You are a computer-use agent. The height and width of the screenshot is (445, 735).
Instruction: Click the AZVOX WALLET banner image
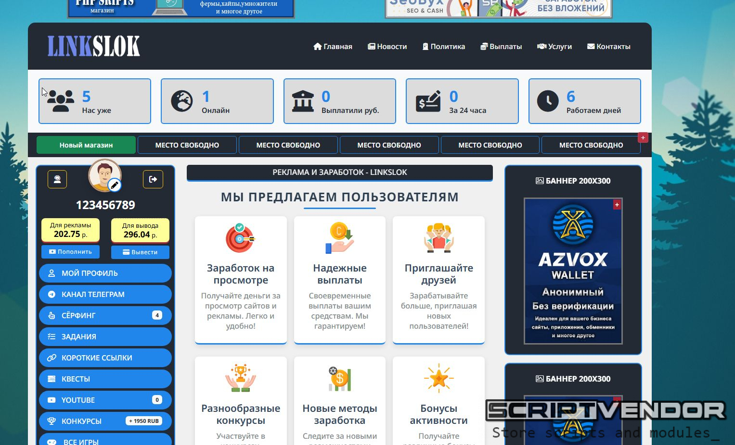click(573, 271)
